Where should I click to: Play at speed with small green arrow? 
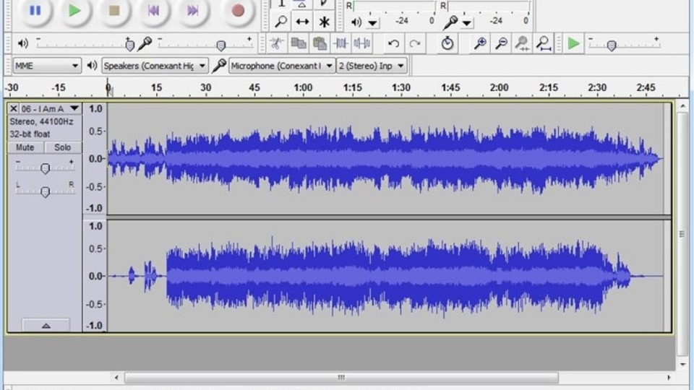click(573, 43)
